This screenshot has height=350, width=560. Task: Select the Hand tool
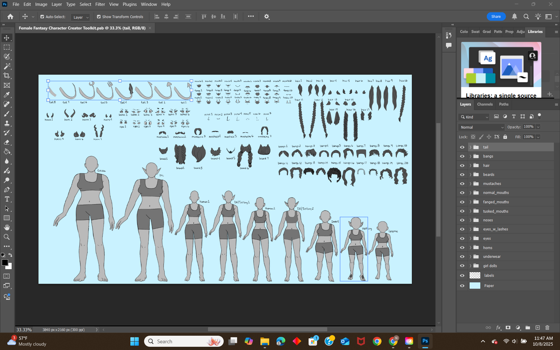click(x=7, y=227)
